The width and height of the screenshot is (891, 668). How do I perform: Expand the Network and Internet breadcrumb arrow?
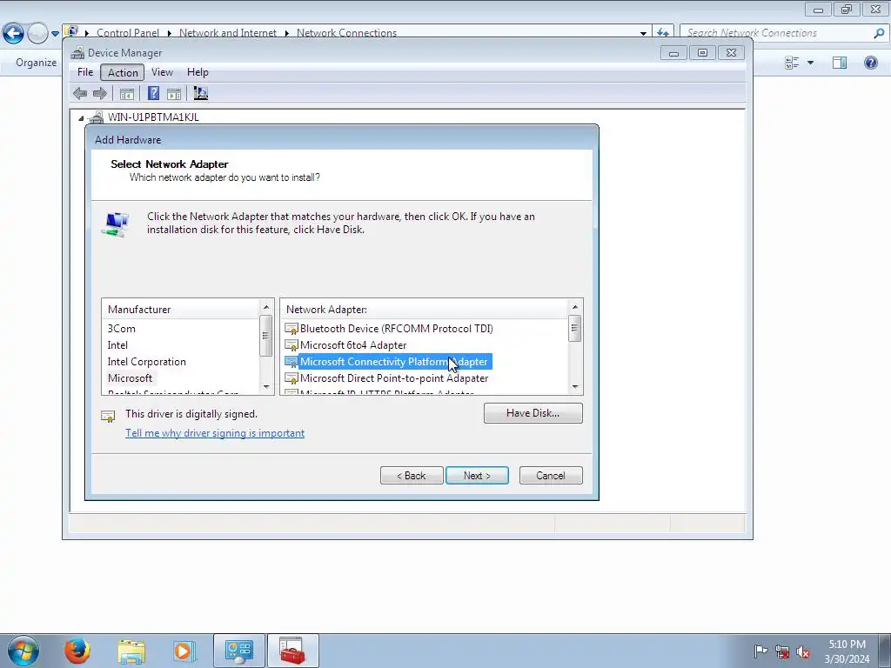[x=286, y=33]
